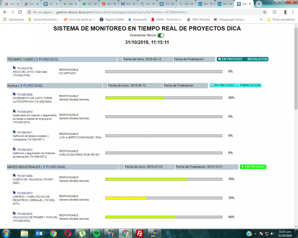Open project link PJ1807-0242
This screenshot has width=298, height=238.
tap(32, 86)
